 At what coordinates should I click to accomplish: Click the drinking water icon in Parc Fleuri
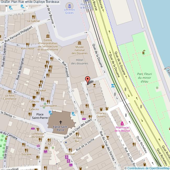(144, 52)
